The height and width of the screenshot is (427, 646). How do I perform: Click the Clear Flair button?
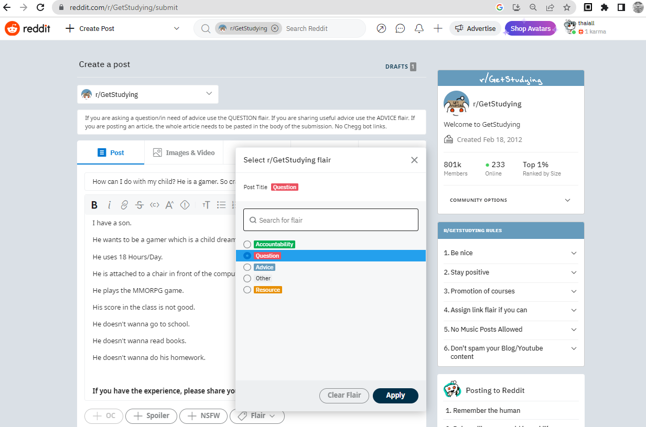pyautogui.click(x=344, y=396)
